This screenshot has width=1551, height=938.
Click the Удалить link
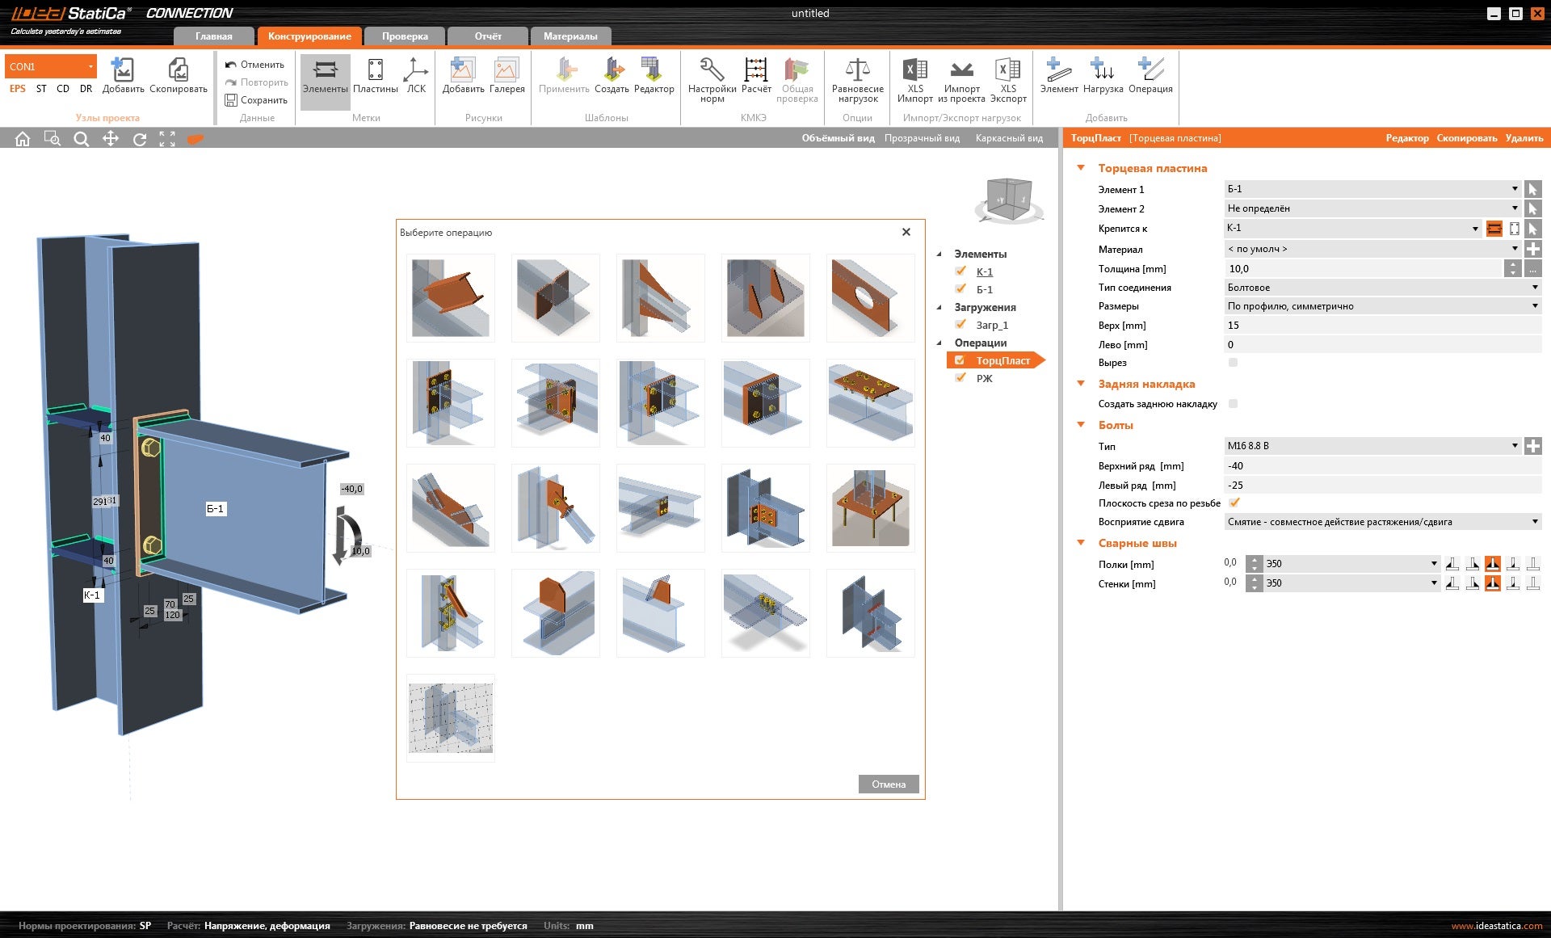tap(1524, 138)
